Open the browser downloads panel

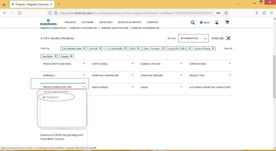coord(257,13)
